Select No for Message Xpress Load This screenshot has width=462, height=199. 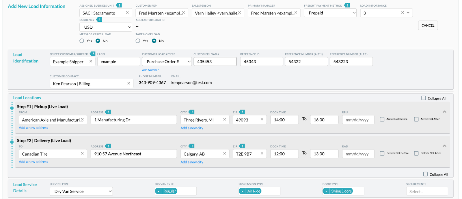click(98, 41)
